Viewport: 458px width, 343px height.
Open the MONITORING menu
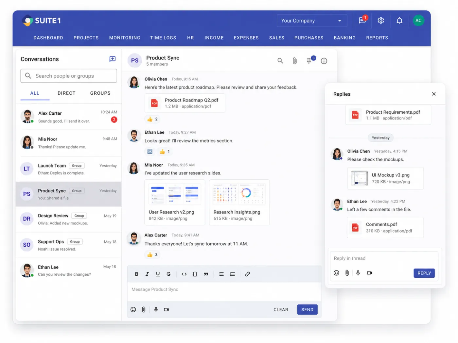(x=125, y=38)
